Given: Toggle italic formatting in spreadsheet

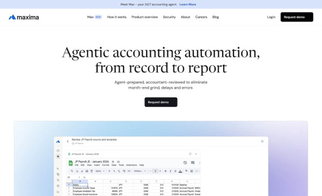Looking at the screenshot, I should click(x=170, y=171).
